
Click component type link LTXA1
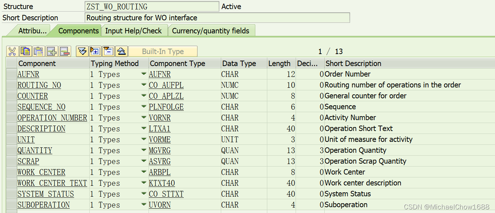click(x=160, y=129)
